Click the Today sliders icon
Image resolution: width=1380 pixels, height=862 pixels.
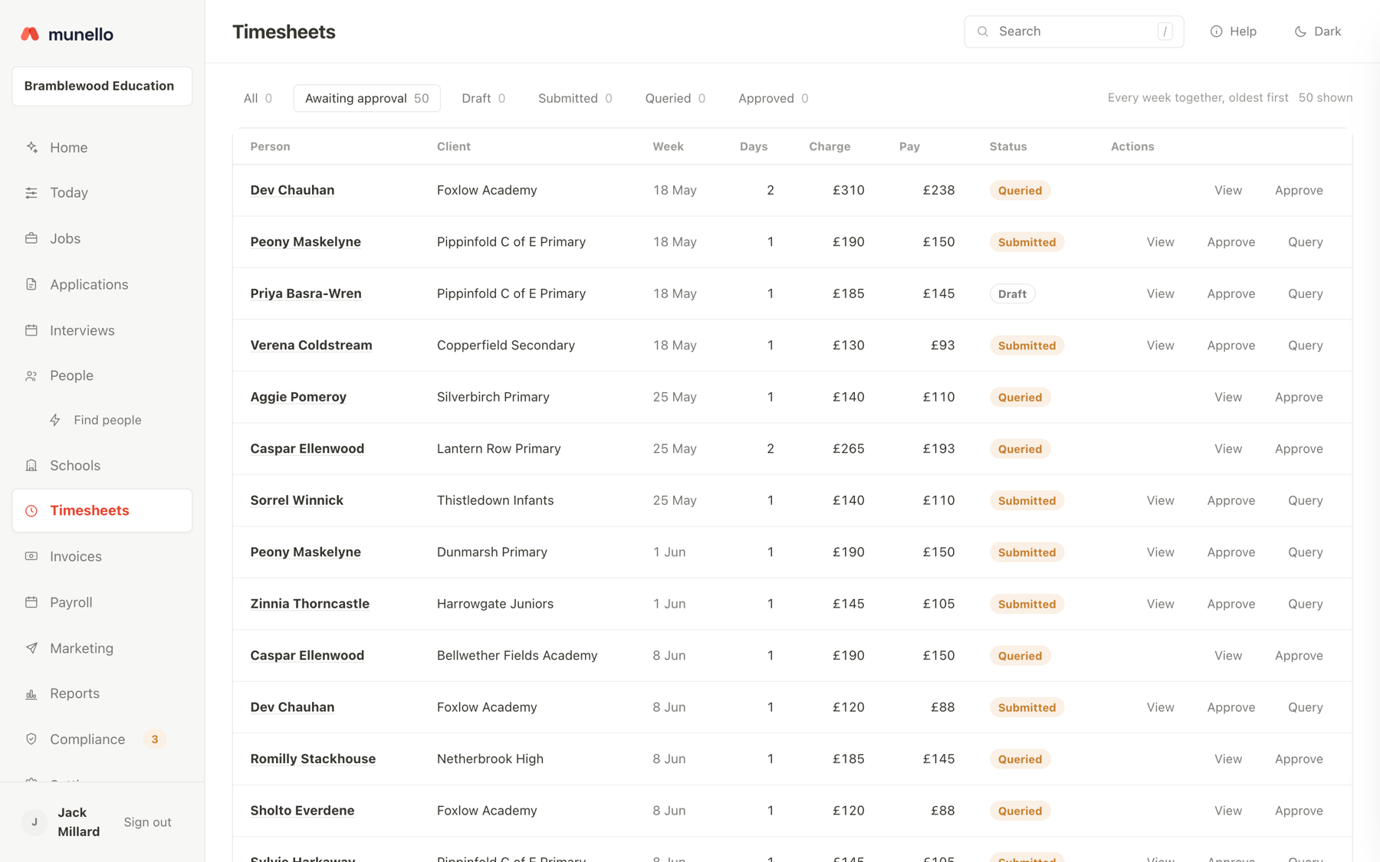pos(31,193)
